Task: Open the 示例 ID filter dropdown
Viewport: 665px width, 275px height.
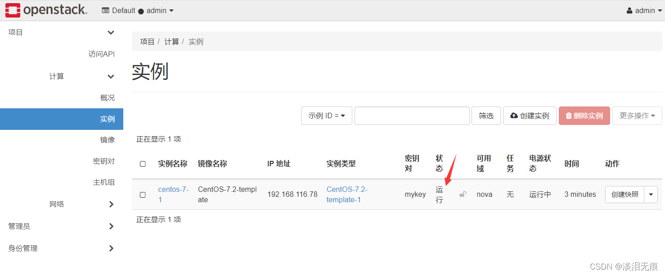Action: [x=327, y=115]
